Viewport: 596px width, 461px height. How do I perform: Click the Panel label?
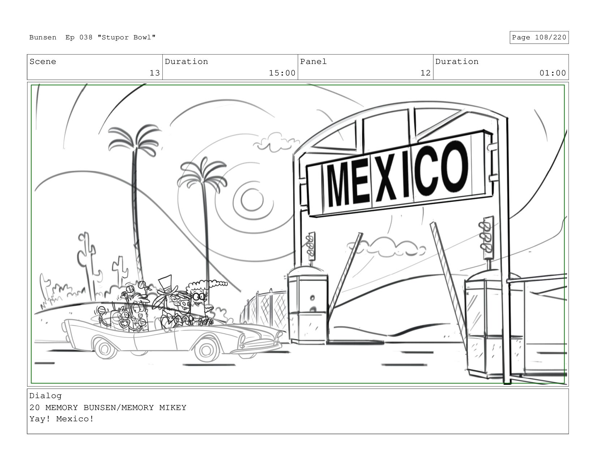point(313,61)
